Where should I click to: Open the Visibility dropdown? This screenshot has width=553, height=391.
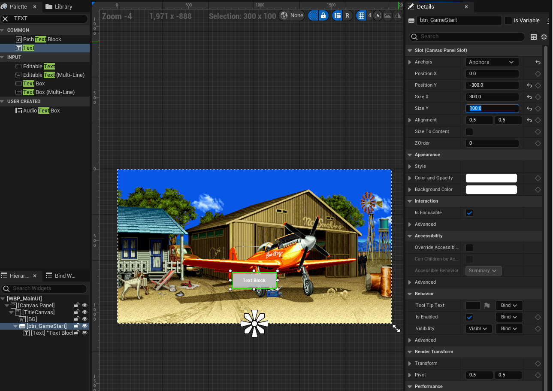click(479, 329)
